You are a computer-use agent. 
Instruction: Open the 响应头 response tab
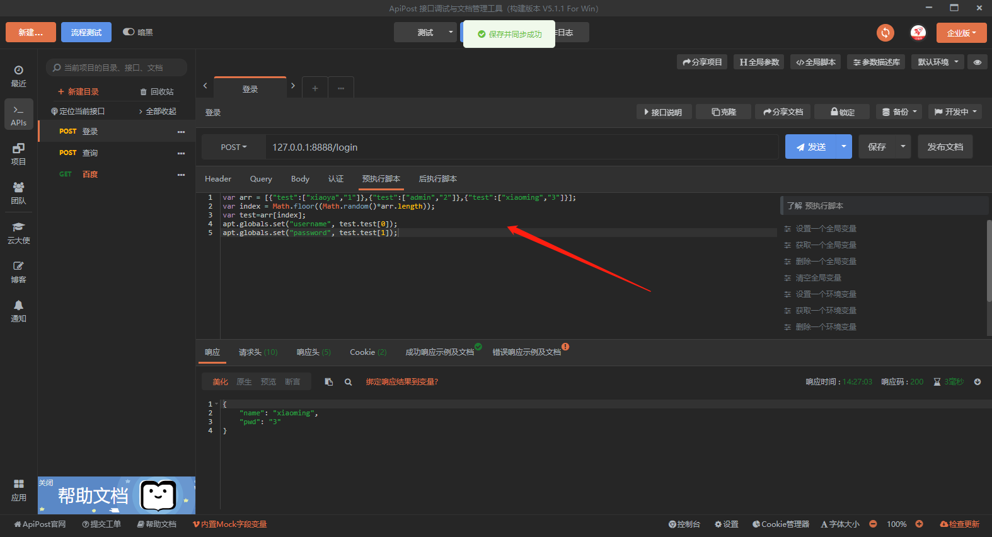[314, 352]
